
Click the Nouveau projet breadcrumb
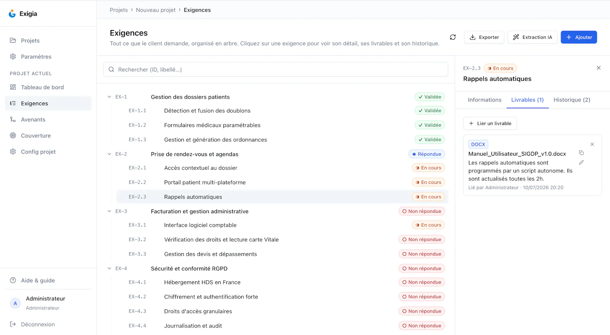pyautogui.click(x=156, y=10)
